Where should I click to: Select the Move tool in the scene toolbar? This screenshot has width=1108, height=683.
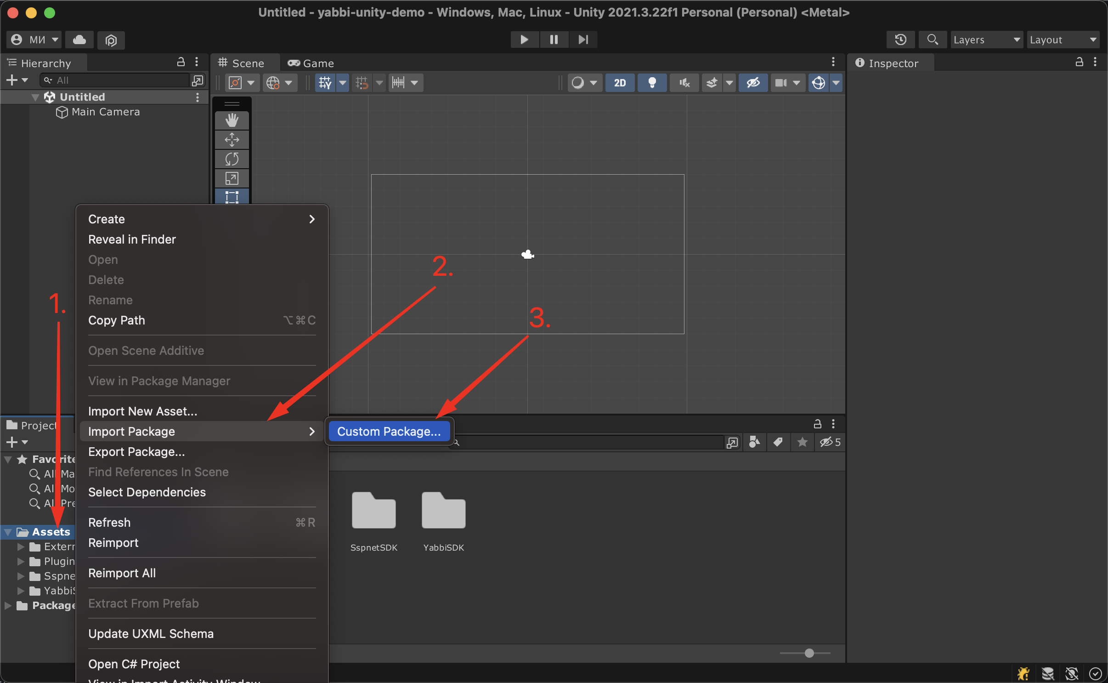tap(232, 140)
